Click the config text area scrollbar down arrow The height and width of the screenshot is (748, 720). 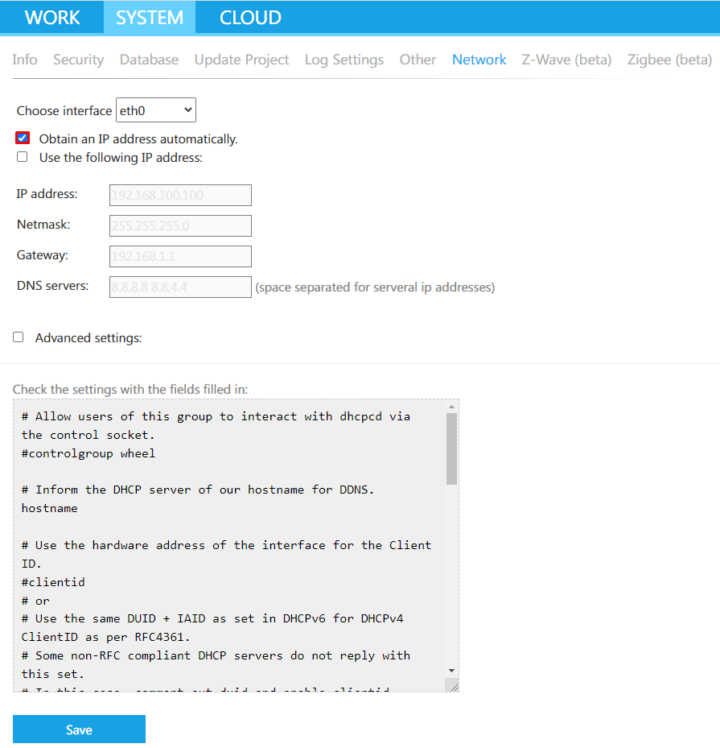[451, 670]
